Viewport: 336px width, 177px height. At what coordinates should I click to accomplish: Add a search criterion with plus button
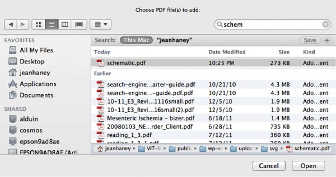[327, 40]
